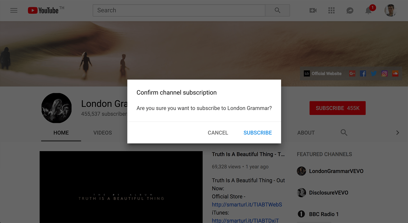Viewport: 408px width, 223px height.
Task: Open the notifications bell
Action: point(368,11)
